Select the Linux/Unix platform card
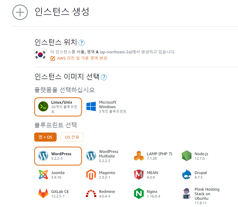This screenshot has height=207, width=238. click(x=58, y=107)
